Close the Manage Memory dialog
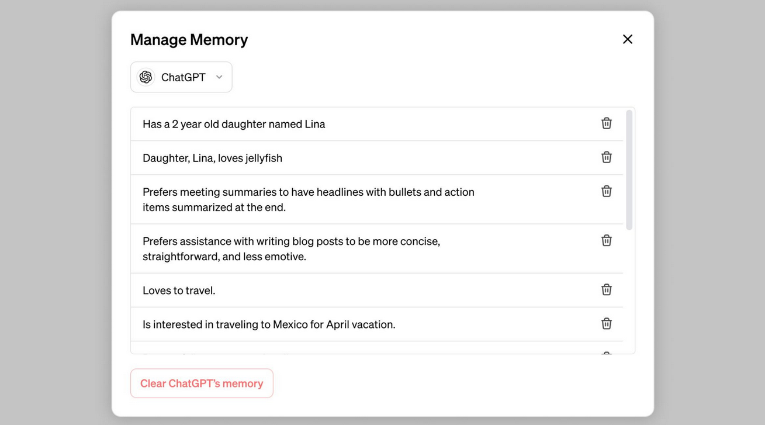This screenshot has height=425, width=765. coord(627,39)
